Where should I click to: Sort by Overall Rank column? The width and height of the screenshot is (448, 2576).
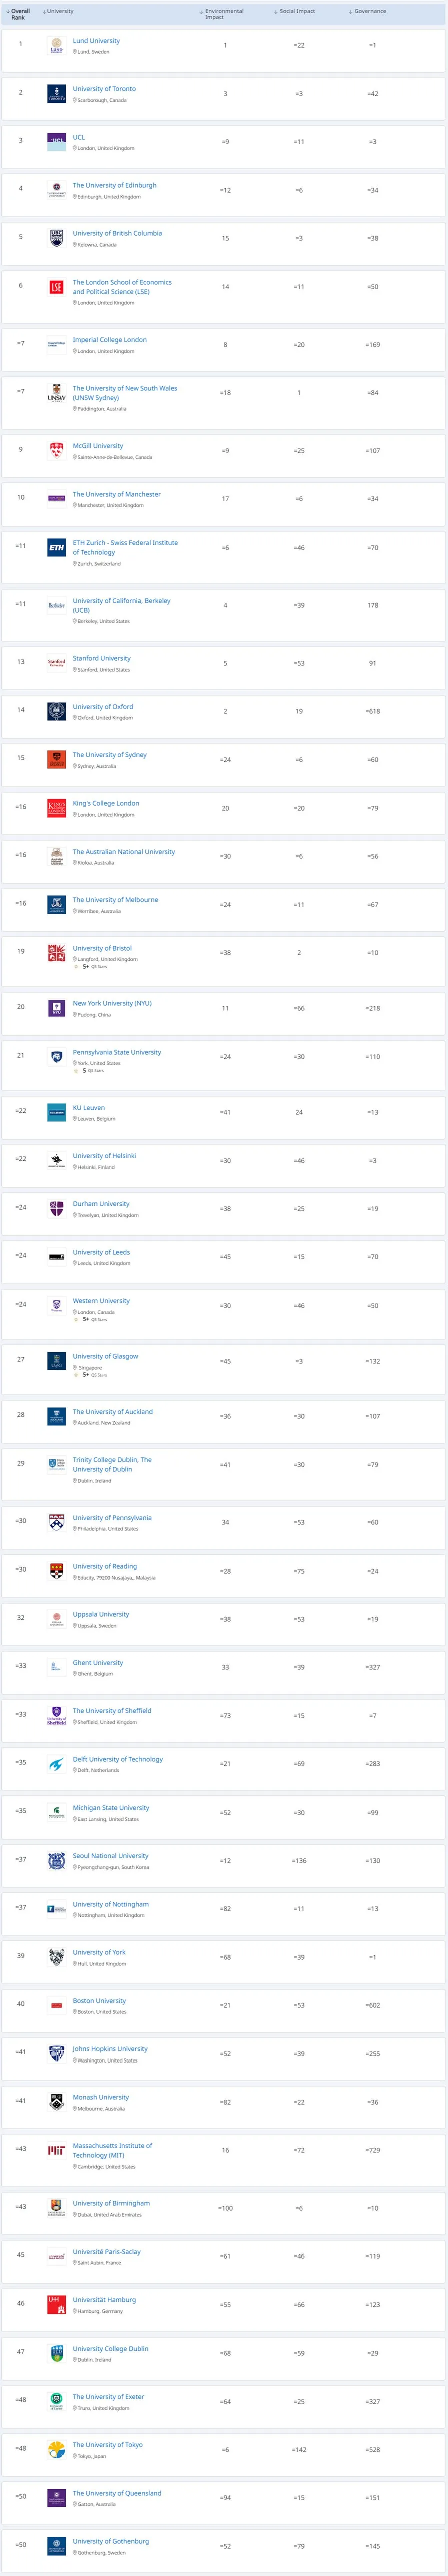tap(20, 14)
